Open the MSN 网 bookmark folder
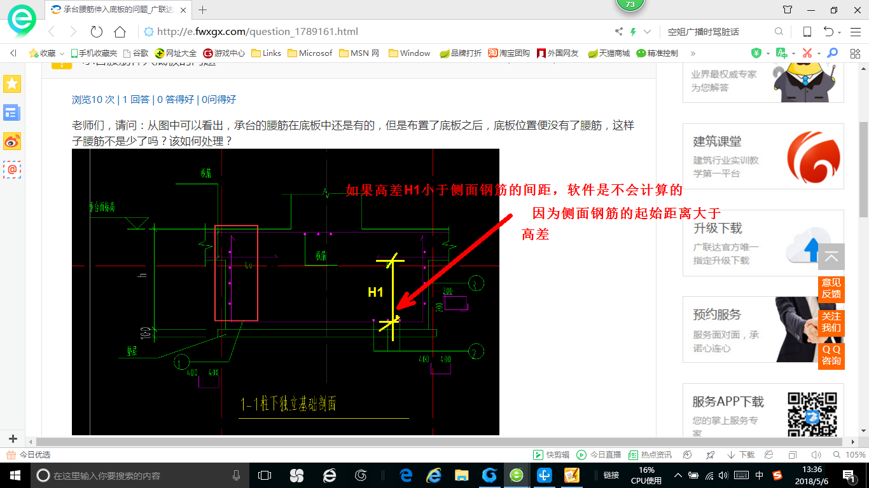The image size is (869, 488). click(x=359, y=53)
